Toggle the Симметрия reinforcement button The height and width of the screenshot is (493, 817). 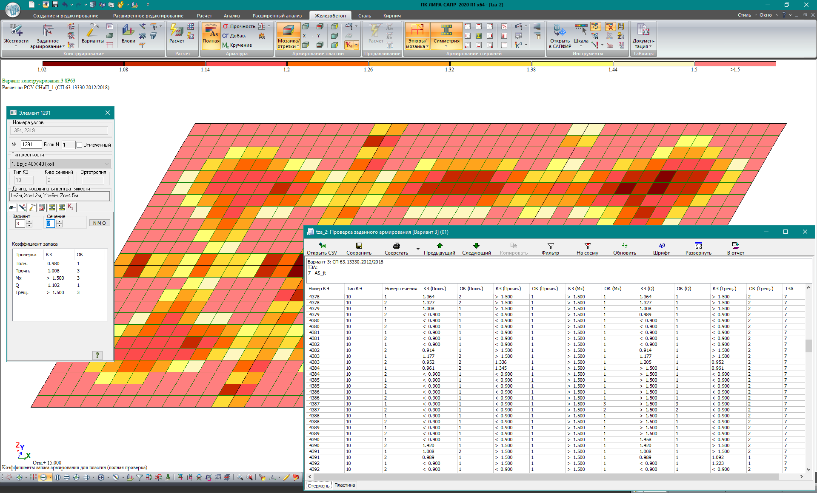pyautogui.click(x=446, y=31)
